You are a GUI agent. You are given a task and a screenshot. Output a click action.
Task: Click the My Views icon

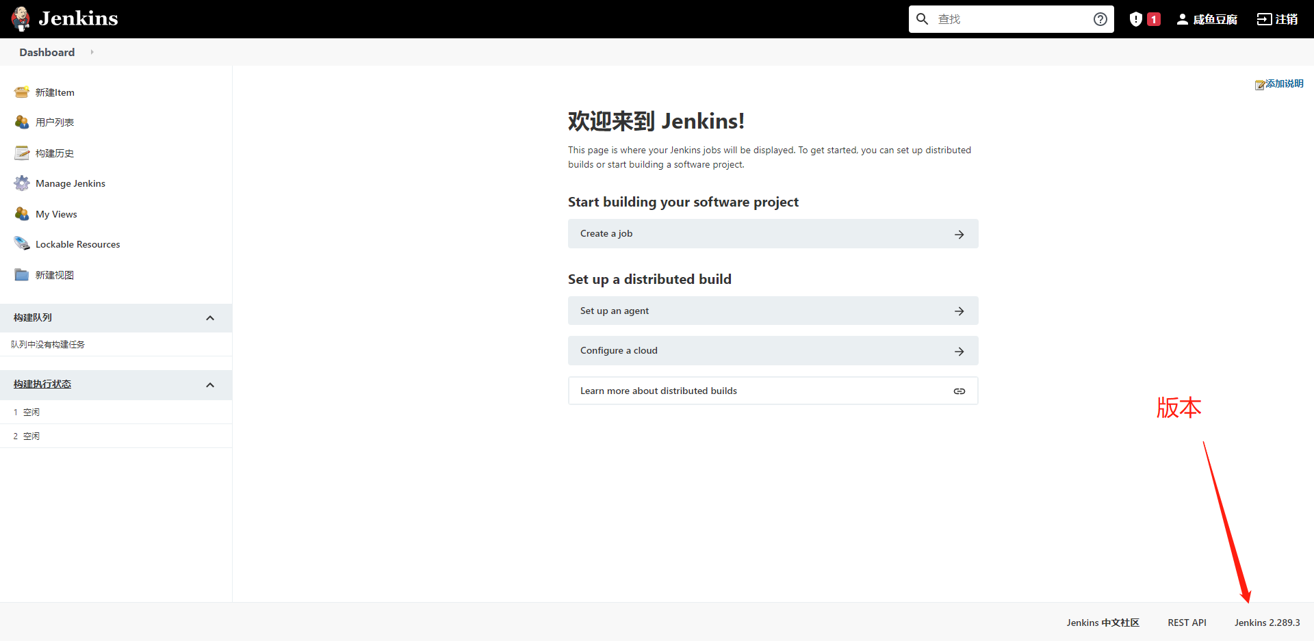(x=22, y=214)
